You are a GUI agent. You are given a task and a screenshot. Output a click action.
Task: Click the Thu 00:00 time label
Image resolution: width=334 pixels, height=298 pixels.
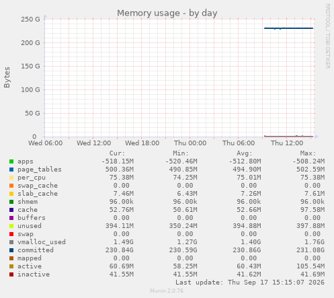pyautogui.click(x=190, y=143)
